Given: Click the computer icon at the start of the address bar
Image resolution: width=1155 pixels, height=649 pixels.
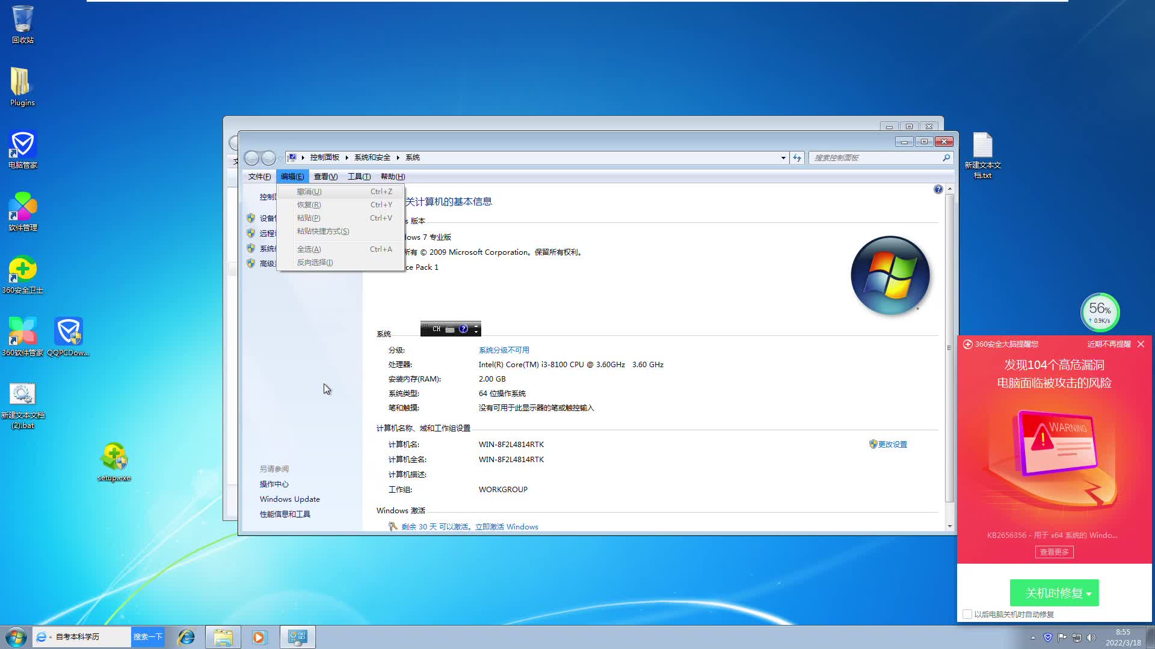Looking at the screenshot, I should (x=292, y=157).
